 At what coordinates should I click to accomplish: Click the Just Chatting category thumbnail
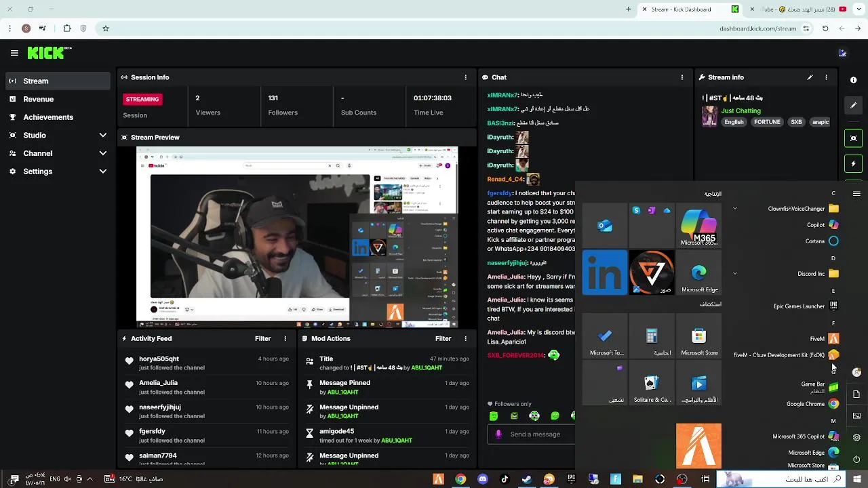tap(709, 116)
